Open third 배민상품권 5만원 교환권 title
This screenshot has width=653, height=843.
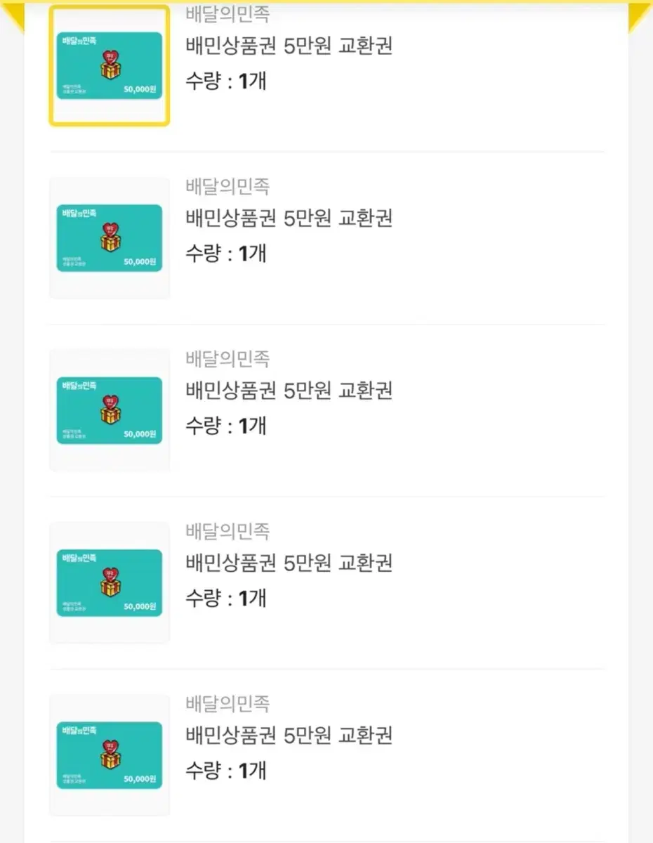[289, 391]
